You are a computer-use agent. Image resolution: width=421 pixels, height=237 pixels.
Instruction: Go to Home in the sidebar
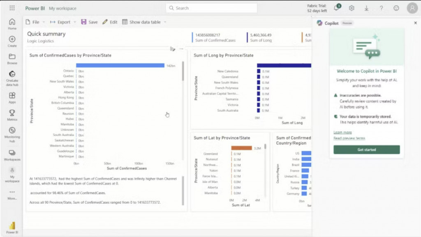pos(12,24)
